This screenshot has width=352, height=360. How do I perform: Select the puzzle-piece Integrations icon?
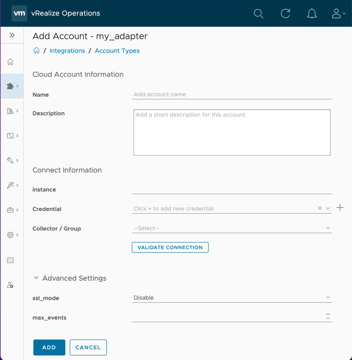[x=10, y=86]
